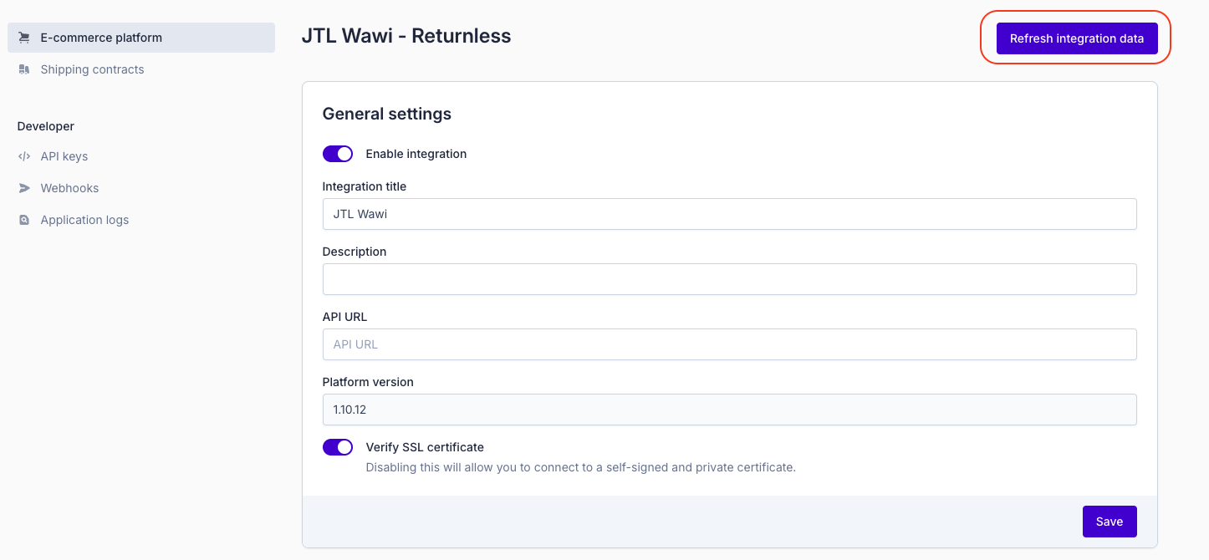This screenshot has height=560, width=1209.
Task: Click the Webhooks paper plane icon
Action: pyautogui.click(x=24, y=188)
